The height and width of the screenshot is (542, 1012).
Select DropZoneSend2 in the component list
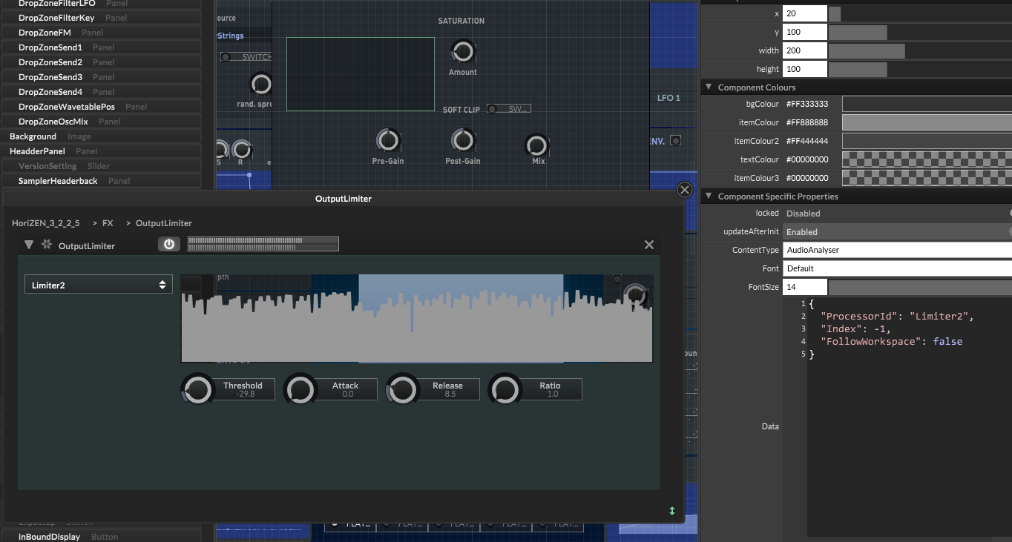[101, 62]
